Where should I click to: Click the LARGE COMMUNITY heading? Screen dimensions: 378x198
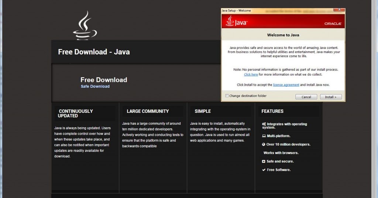click(148, 111)
